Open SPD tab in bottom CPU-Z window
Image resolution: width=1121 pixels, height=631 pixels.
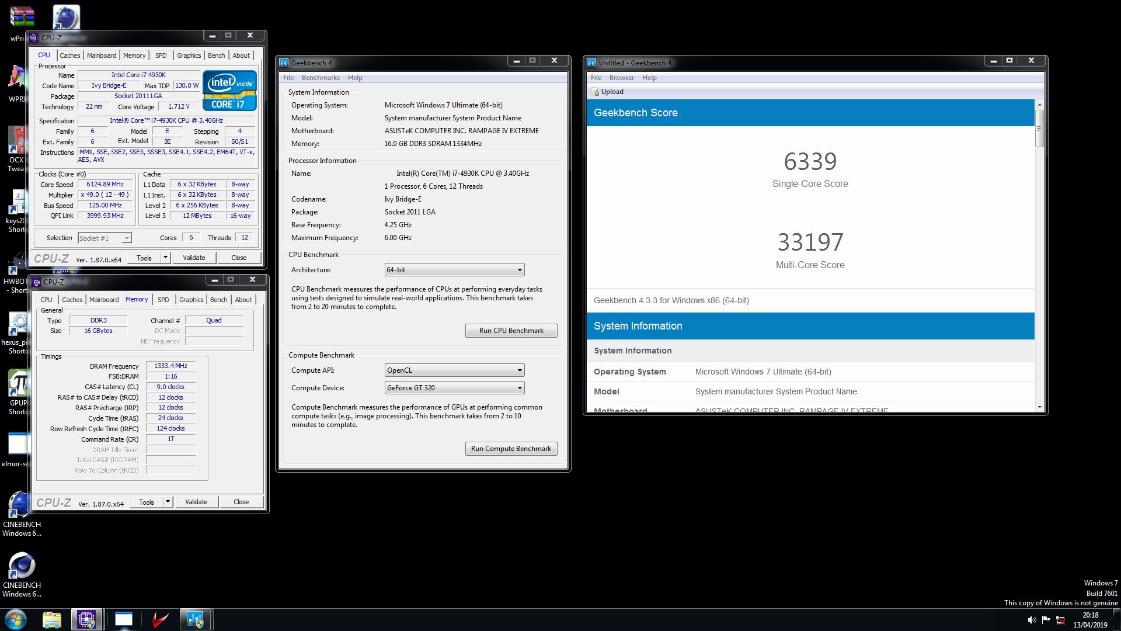coord(163,300)
